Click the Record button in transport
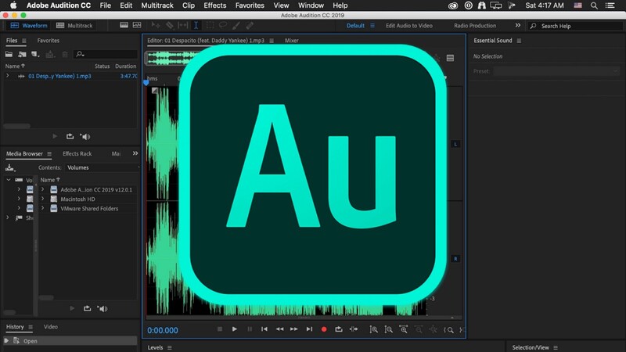The height and width of the screenshot is (352, 626). [324, 329]
